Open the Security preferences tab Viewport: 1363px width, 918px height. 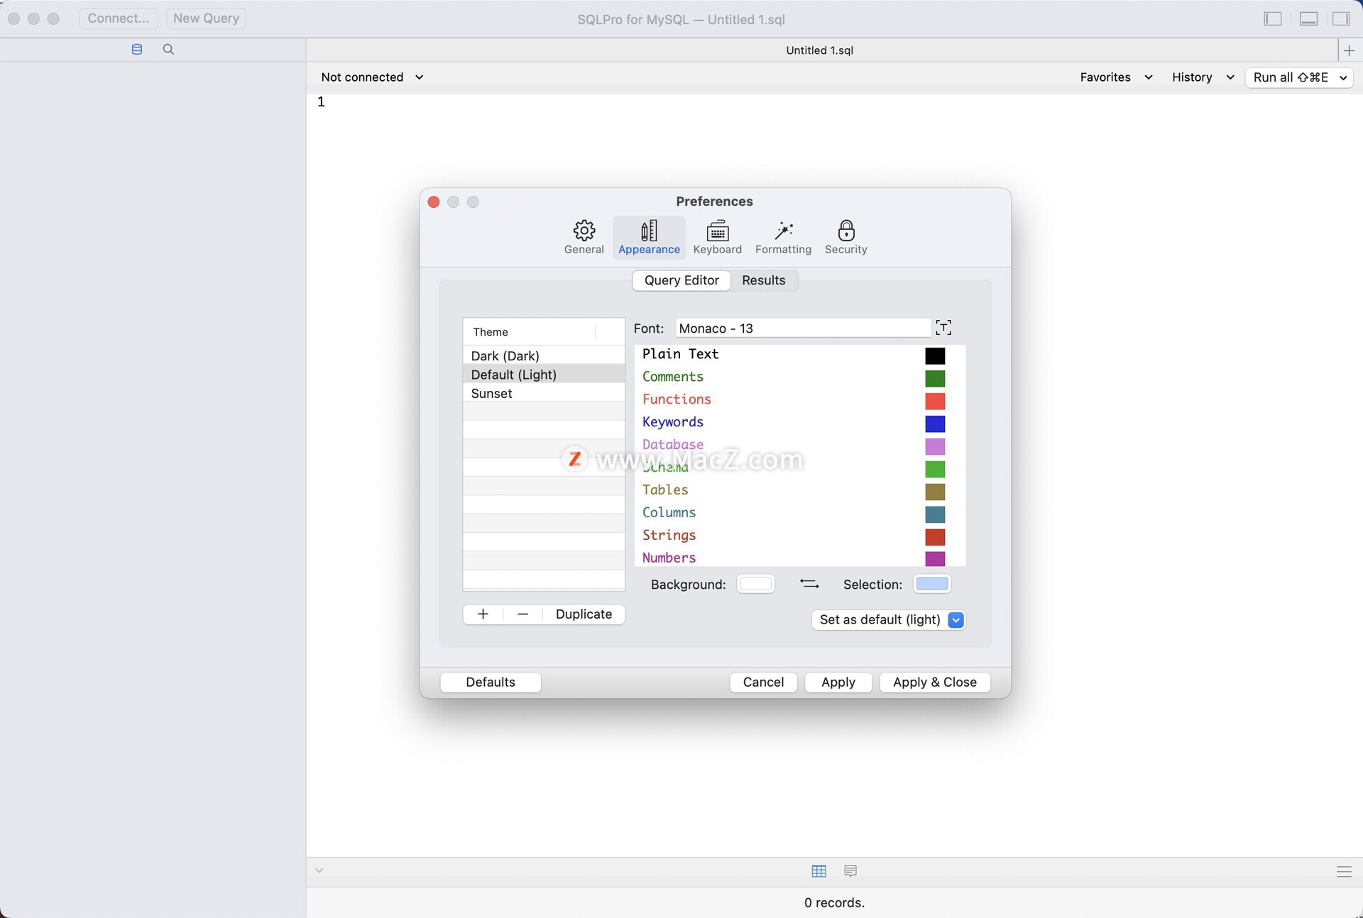click(845, 237)
